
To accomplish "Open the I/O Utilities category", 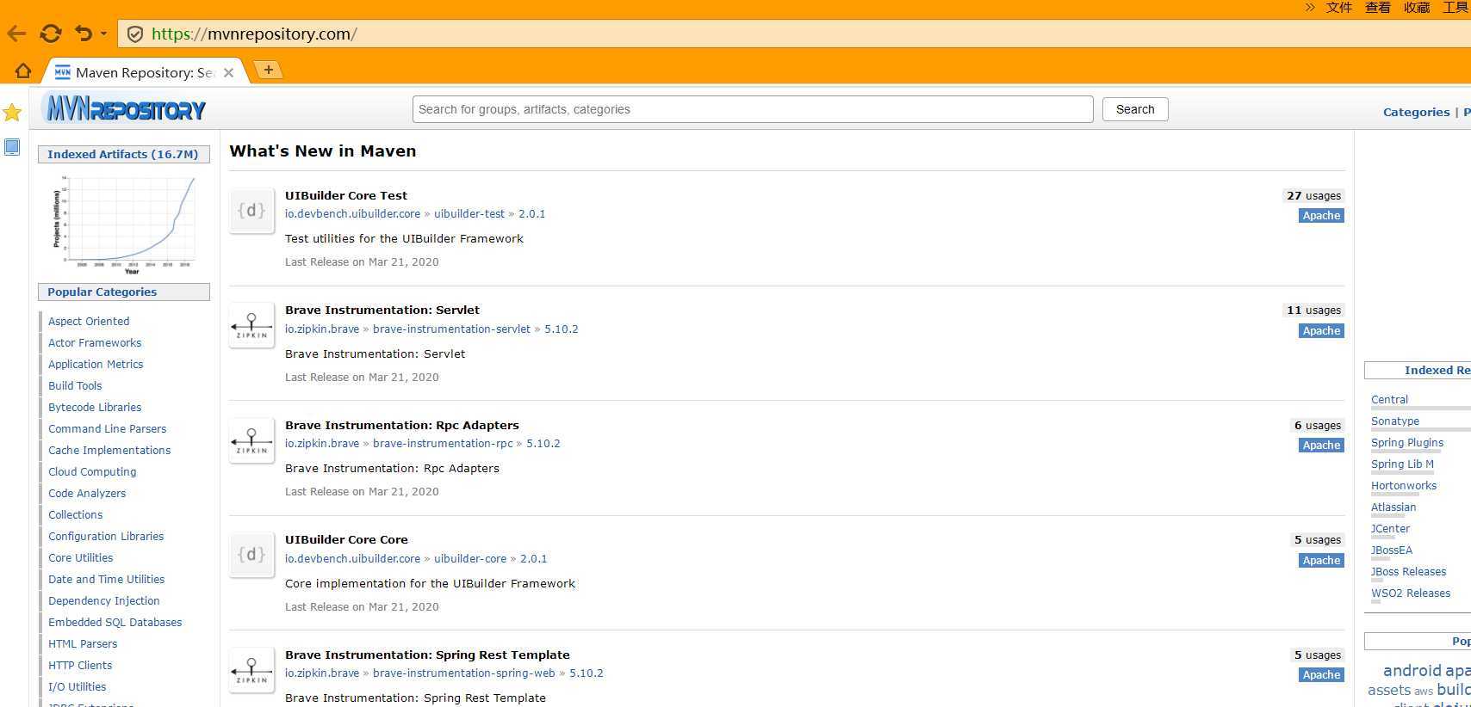I will pyautogui.click(x=78, y=687).
